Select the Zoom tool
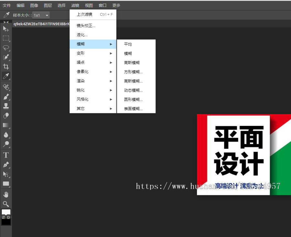Screen dimensions: 291x237 (6, 204)
